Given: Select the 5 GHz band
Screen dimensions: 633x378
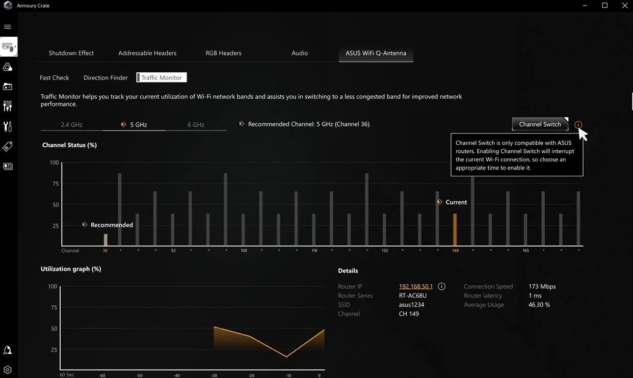Looking at the screenshot, I should [x=134, y=125].
